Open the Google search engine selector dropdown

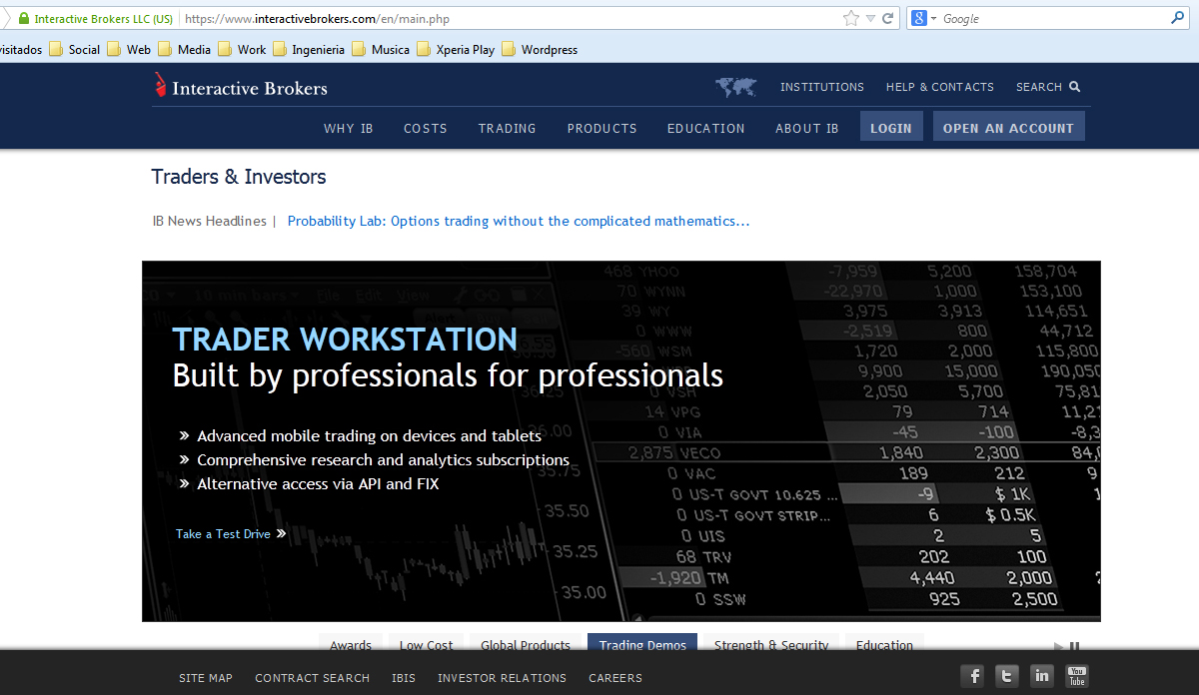coord(923,18)
